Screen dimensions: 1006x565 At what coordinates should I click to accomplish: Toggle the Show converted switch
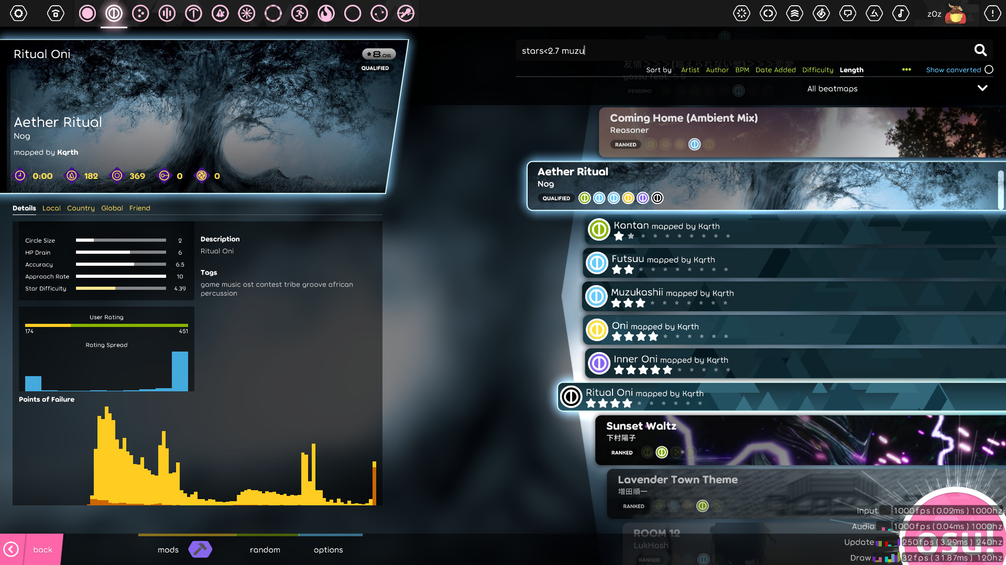[989, 70]
